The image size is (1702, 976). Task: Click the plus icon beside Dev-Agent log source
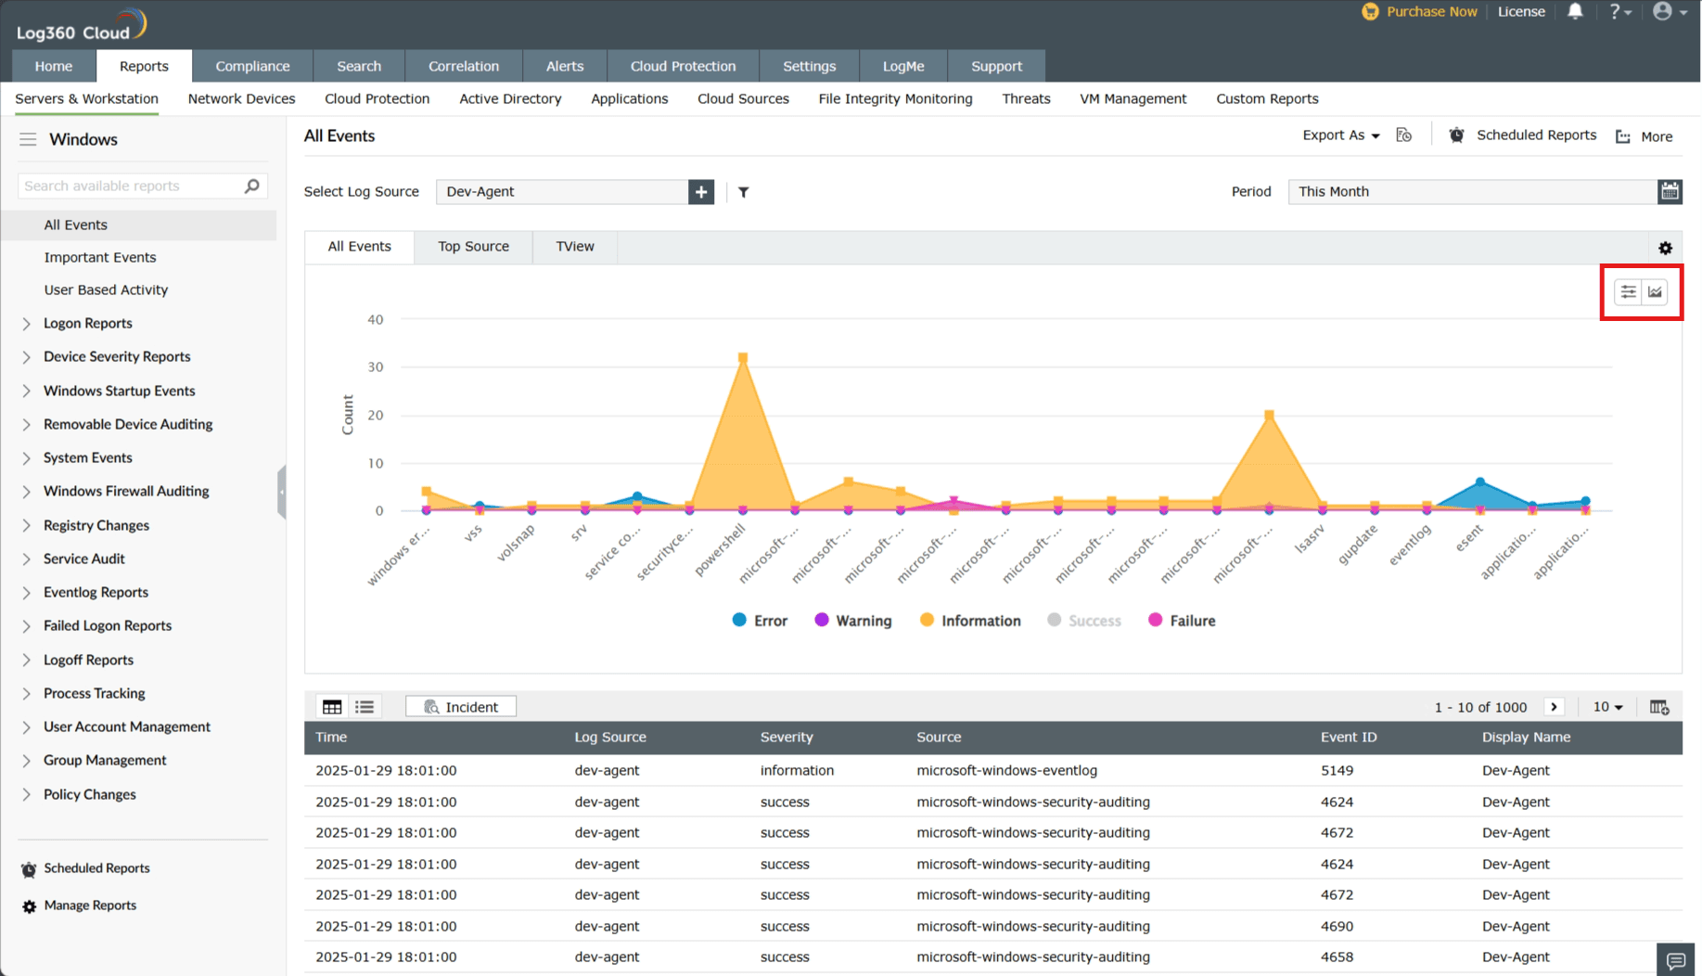coord(701,192)
